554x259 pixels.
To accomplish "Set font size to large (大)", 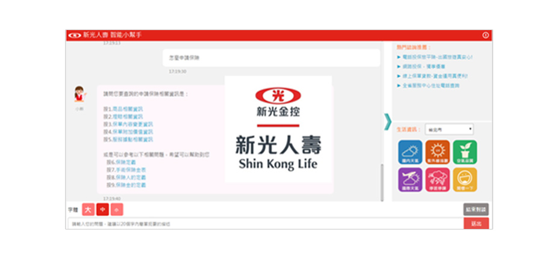I will point(88,210).
